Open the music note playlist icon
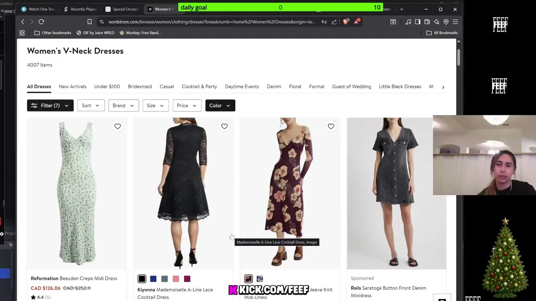Screen dimensions: 536x301 tap(408, 22)
